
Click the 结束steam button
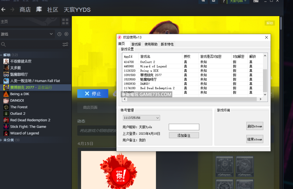coord(255,139)
